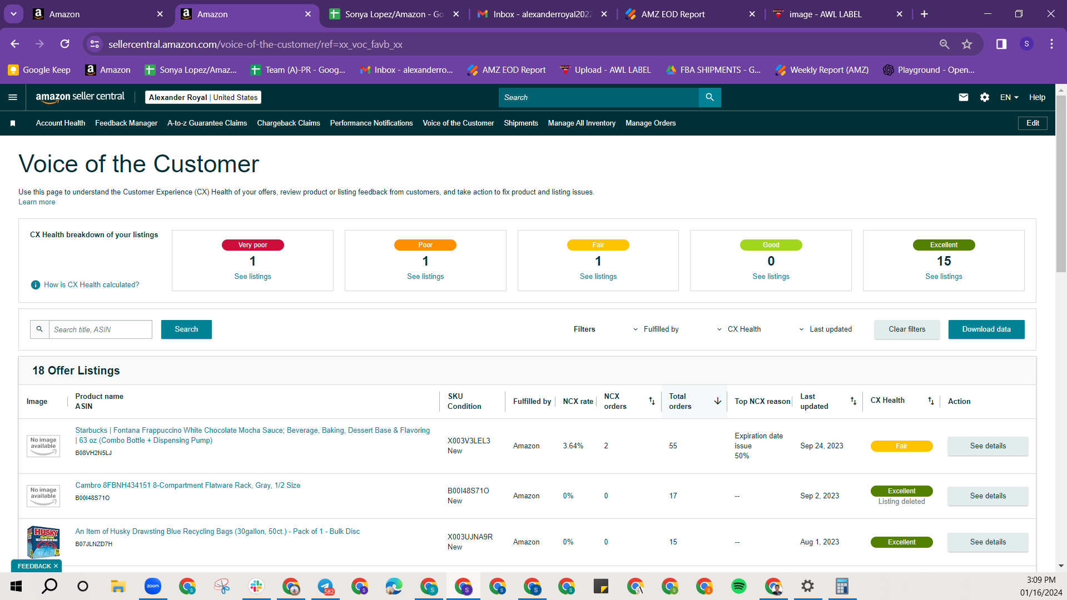The width and height of the screenshot is (1067, 600).
Task: Open A-to-z Guarantee Claims menu item
Action: click(207, 123)
